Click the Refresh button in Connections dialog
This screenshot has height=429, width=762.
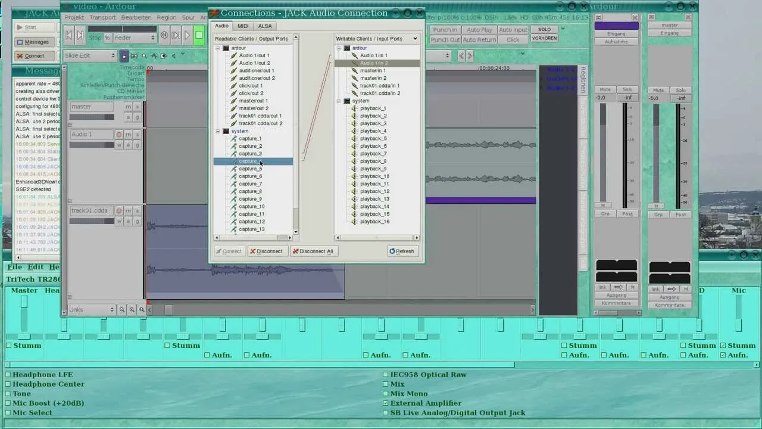point(402,251)
